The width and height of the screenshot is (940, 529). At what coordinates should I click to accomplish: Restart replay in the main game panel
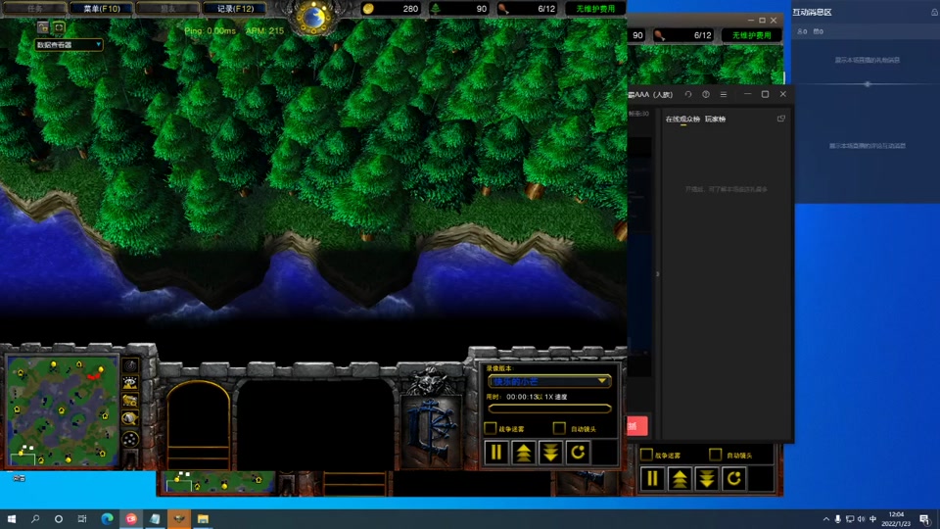pos(578,453)
